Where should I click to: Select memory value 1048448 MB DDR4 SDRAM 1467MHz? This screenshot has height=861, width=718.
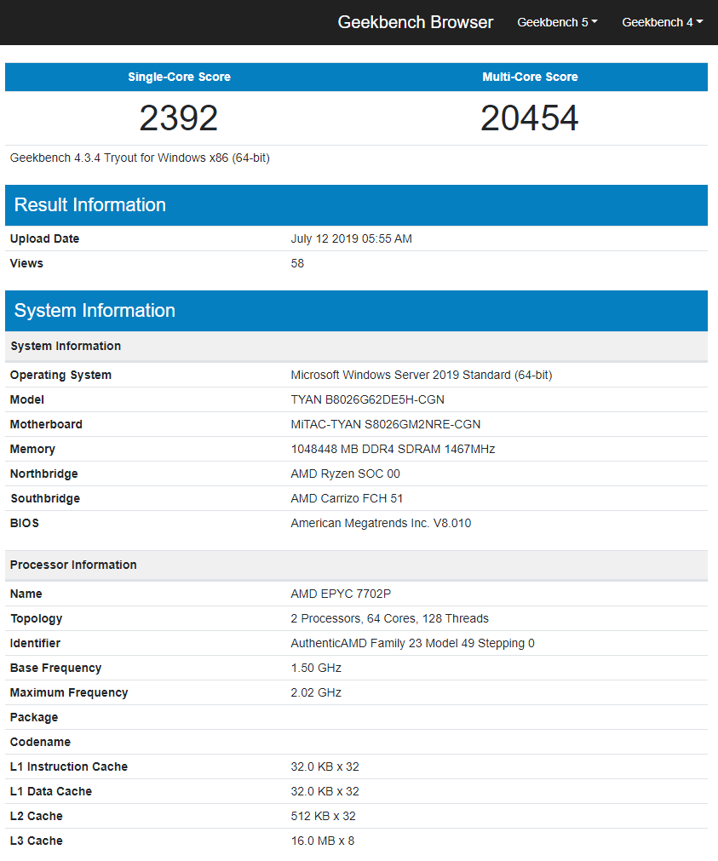393,449
